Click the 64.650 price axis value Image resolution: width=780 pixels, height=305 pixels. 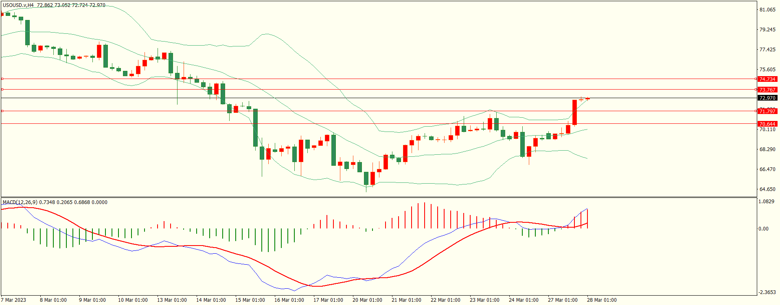pos(767,189)
